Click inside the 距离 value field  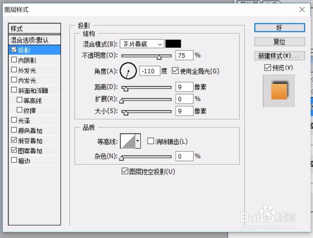[x=184, y=87]
